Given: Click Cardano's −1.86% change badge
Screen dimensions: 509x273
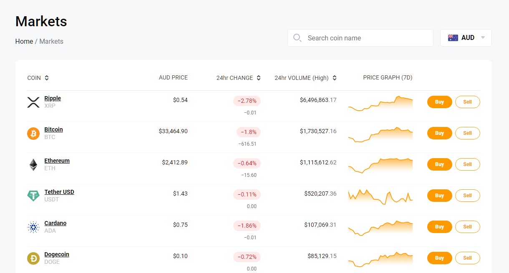Looking at the screenshot, I should (247, 226).
